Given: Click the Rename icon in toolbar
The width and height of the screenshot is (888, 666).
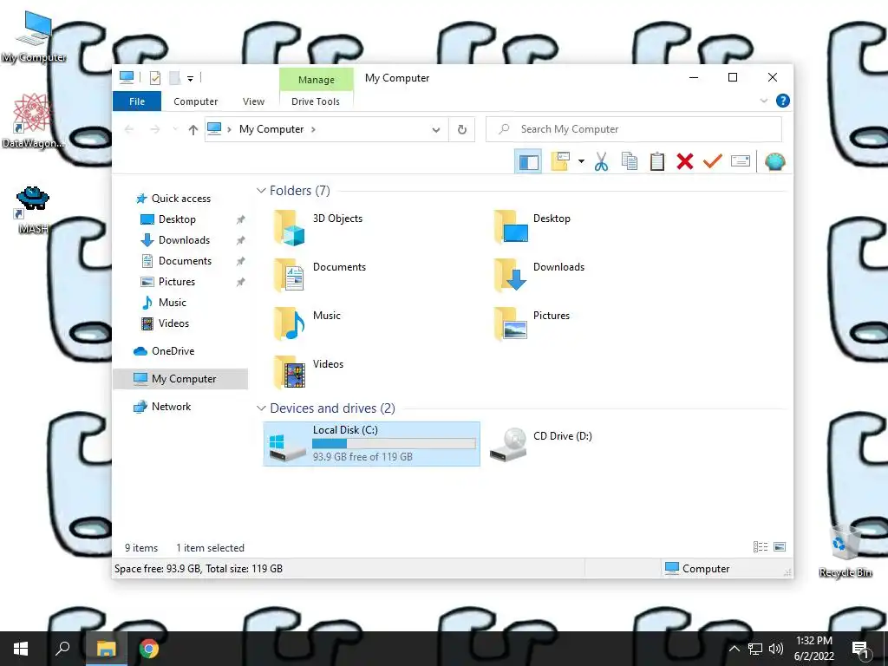Looking at the screenshot, I should click(741, 162).
